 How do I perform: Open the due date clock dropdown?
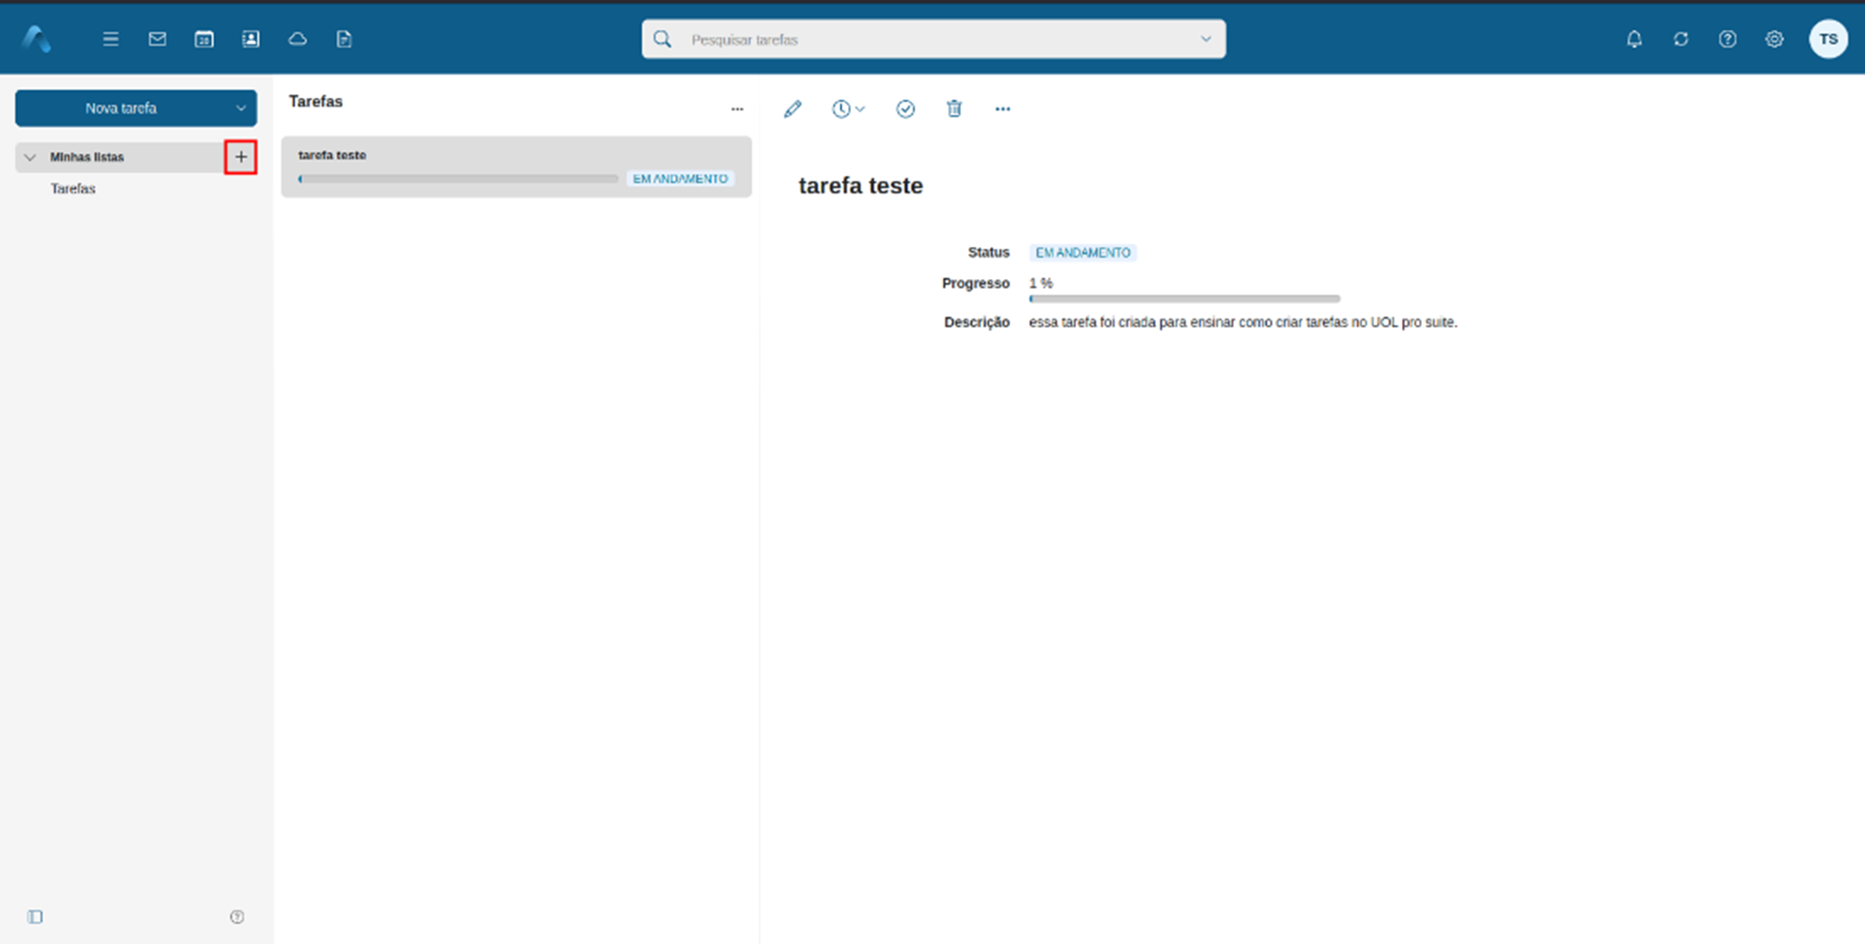pos(848,109)
